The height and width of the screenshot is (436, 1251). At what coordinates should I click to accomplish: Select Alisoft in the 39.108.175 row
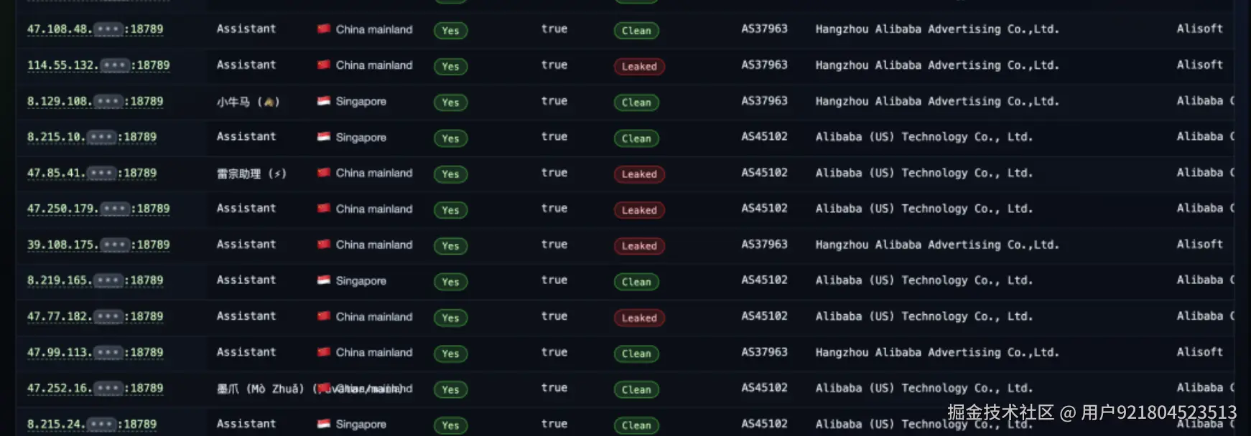[x=1199, y=244]
